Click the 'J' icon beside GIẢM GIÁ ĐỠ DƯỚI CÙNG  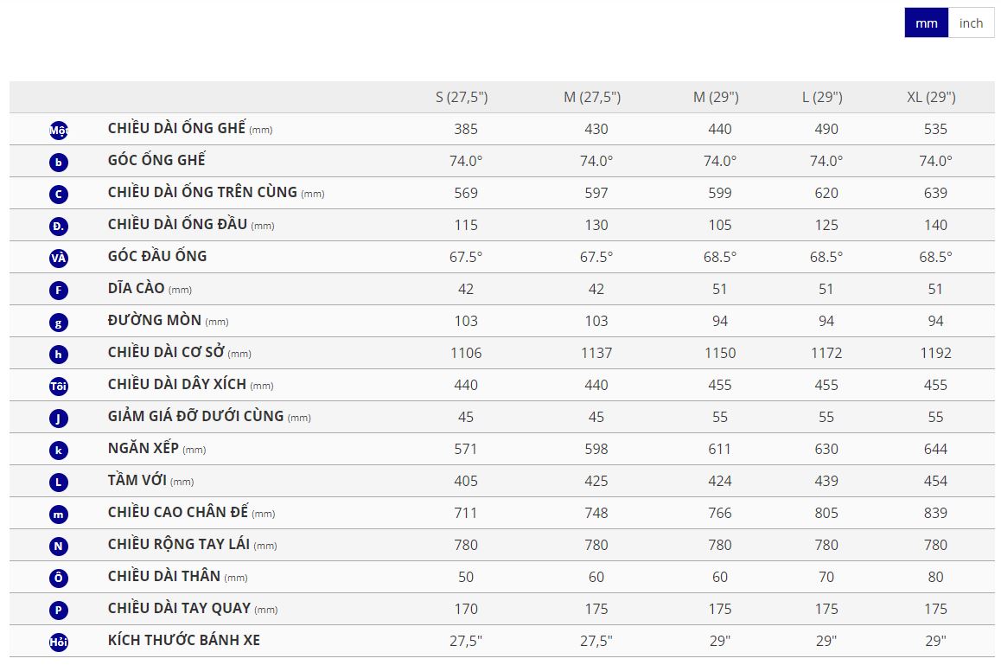point(59,419)
